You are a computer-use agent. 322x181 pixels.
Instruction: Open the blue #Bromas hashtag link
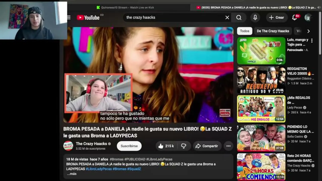click(119, 169)
